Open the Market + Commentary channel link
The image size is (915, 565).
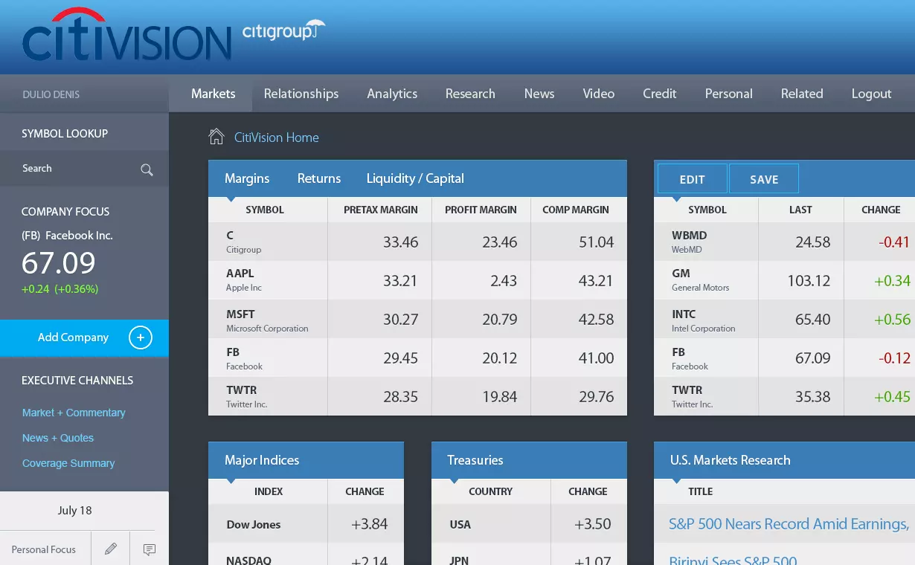74,413
